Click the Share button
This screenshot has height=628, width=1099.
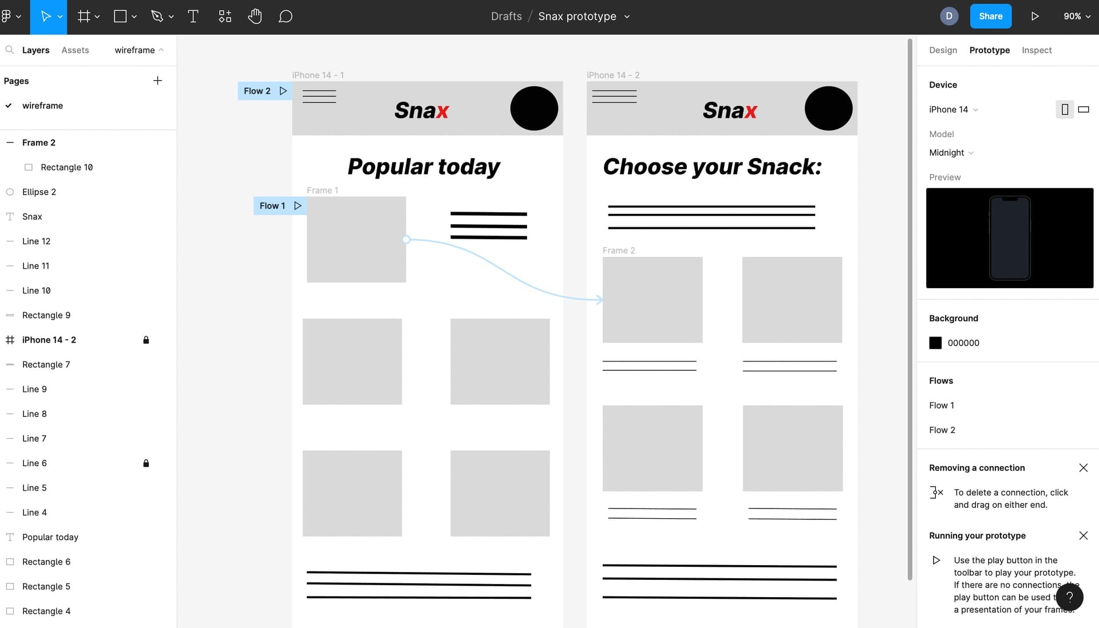(x=990, y=16)
